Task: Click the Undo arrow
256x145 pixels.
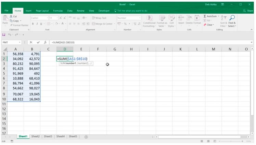Action: pyautogui.click(x=10, y=35)
